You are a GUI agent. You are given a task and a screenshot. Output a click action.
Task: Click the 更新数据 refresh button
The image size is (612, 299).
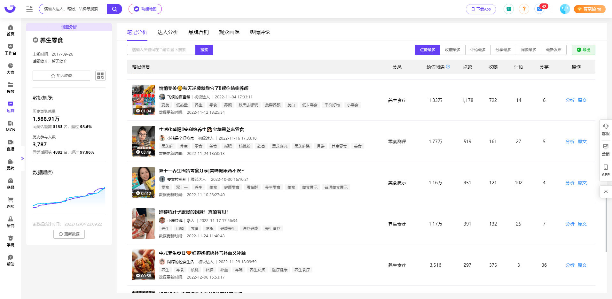click(69, 234)
